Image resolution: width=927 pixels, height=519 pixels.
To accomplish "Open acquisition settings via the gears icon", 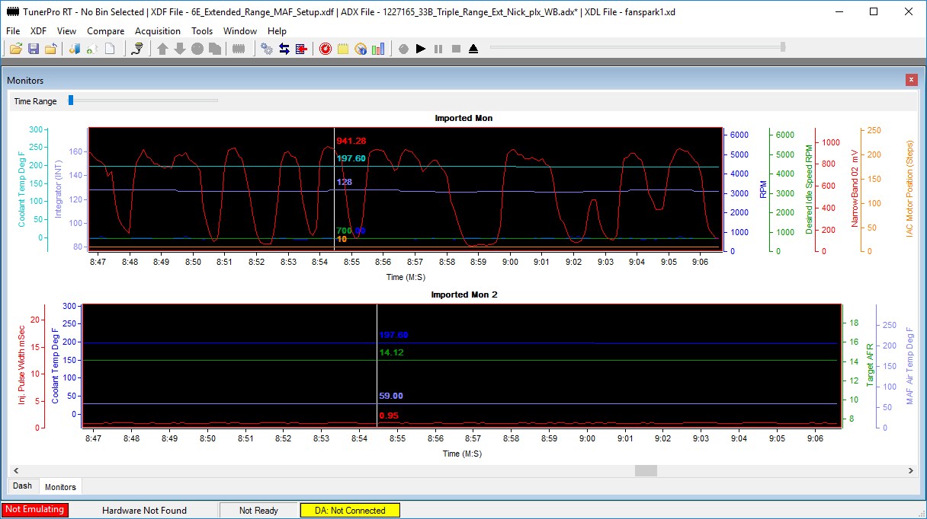I will [x=268, y=48].
